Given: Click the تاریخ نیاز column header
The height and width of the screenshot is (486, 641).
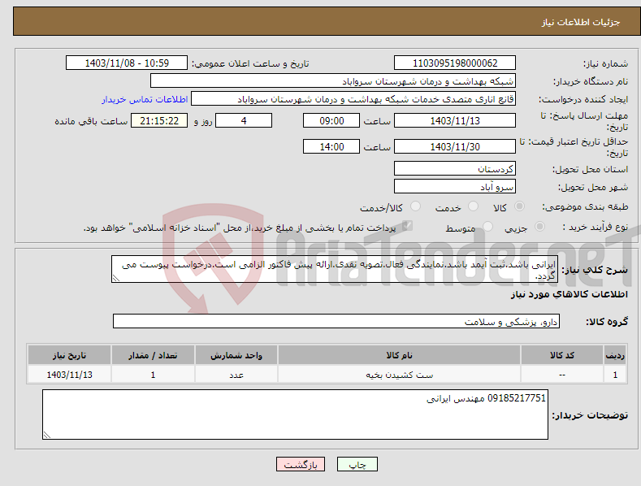Looking at the screenshot, I should click(69, 355).
